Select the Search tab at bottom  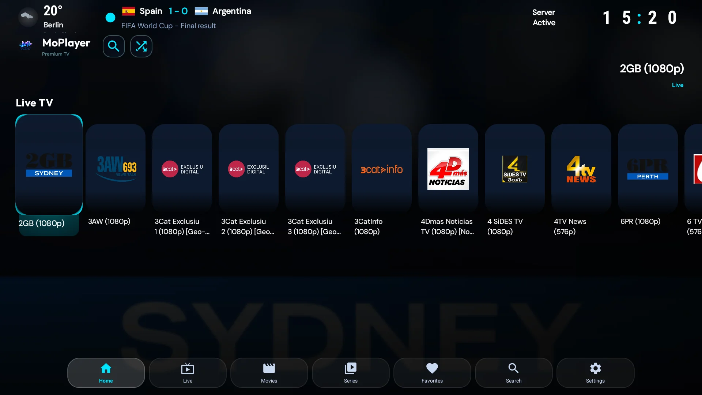[514, 373]
